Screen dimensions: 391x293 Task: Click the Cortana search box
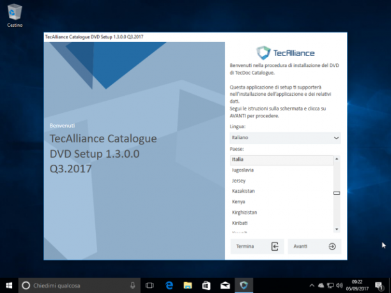tap(79, 285)
